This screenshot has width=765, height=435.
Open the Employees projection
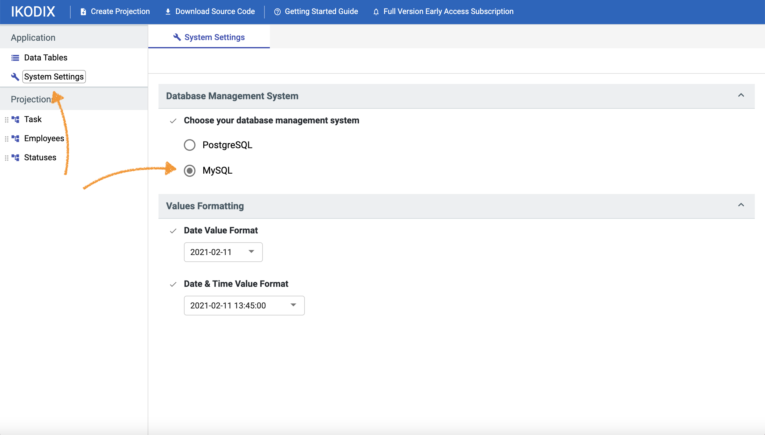pos(44,138)
